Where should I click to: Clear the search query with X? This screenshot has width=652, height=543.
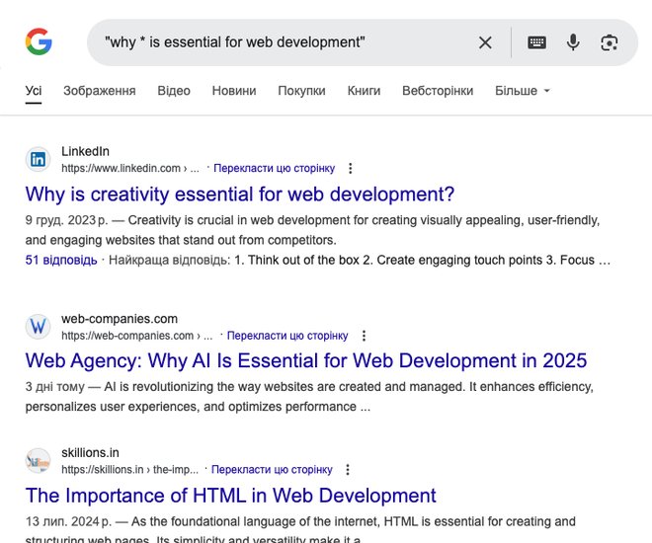(485, 42)
